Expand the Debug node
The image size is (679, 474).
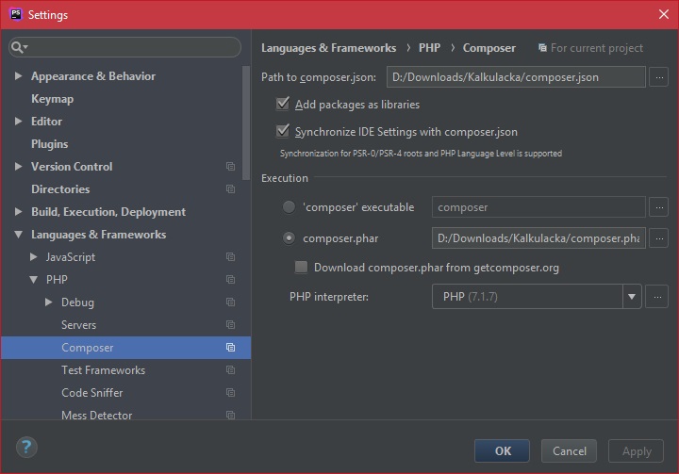tap(48, 302)
